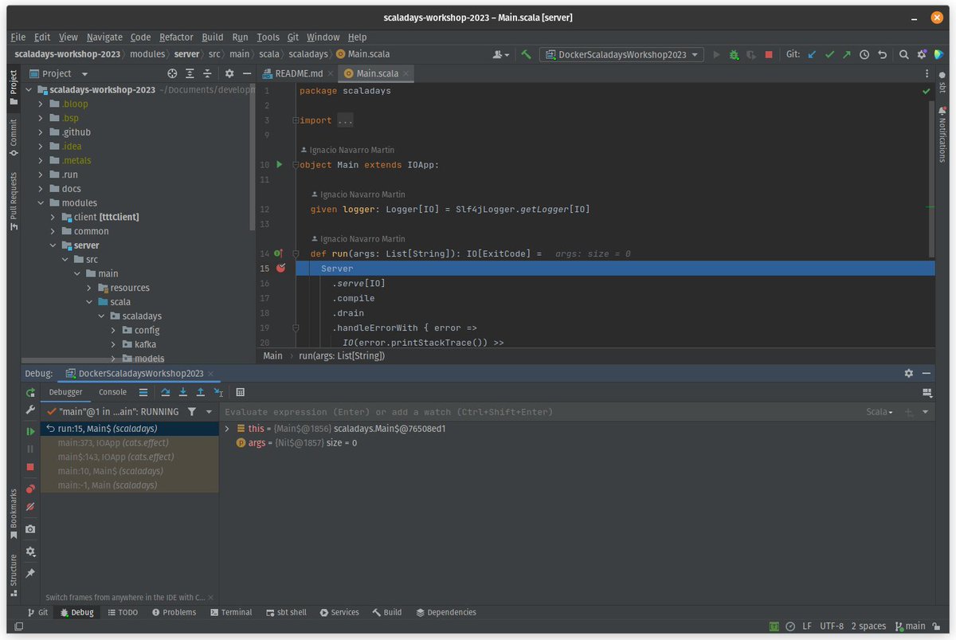Click Rerun debug session icon
This screenshot has height=640, width=956.
pyautogui.click(x=30, y=392)
